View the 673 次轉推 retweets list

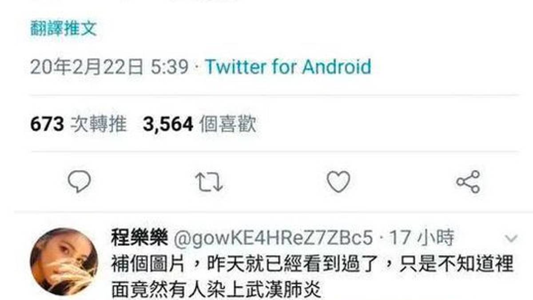78,124
